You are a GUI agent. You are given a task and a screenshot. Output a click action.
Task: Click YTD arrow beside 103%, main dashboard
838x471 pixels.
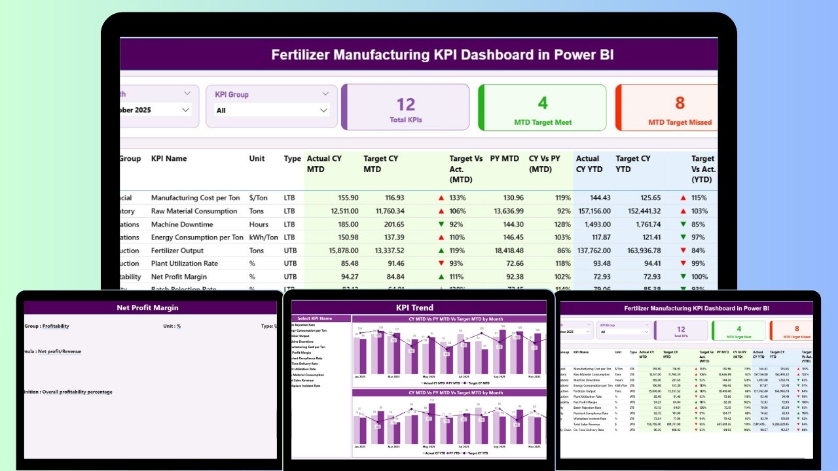[x=683, y=211]
